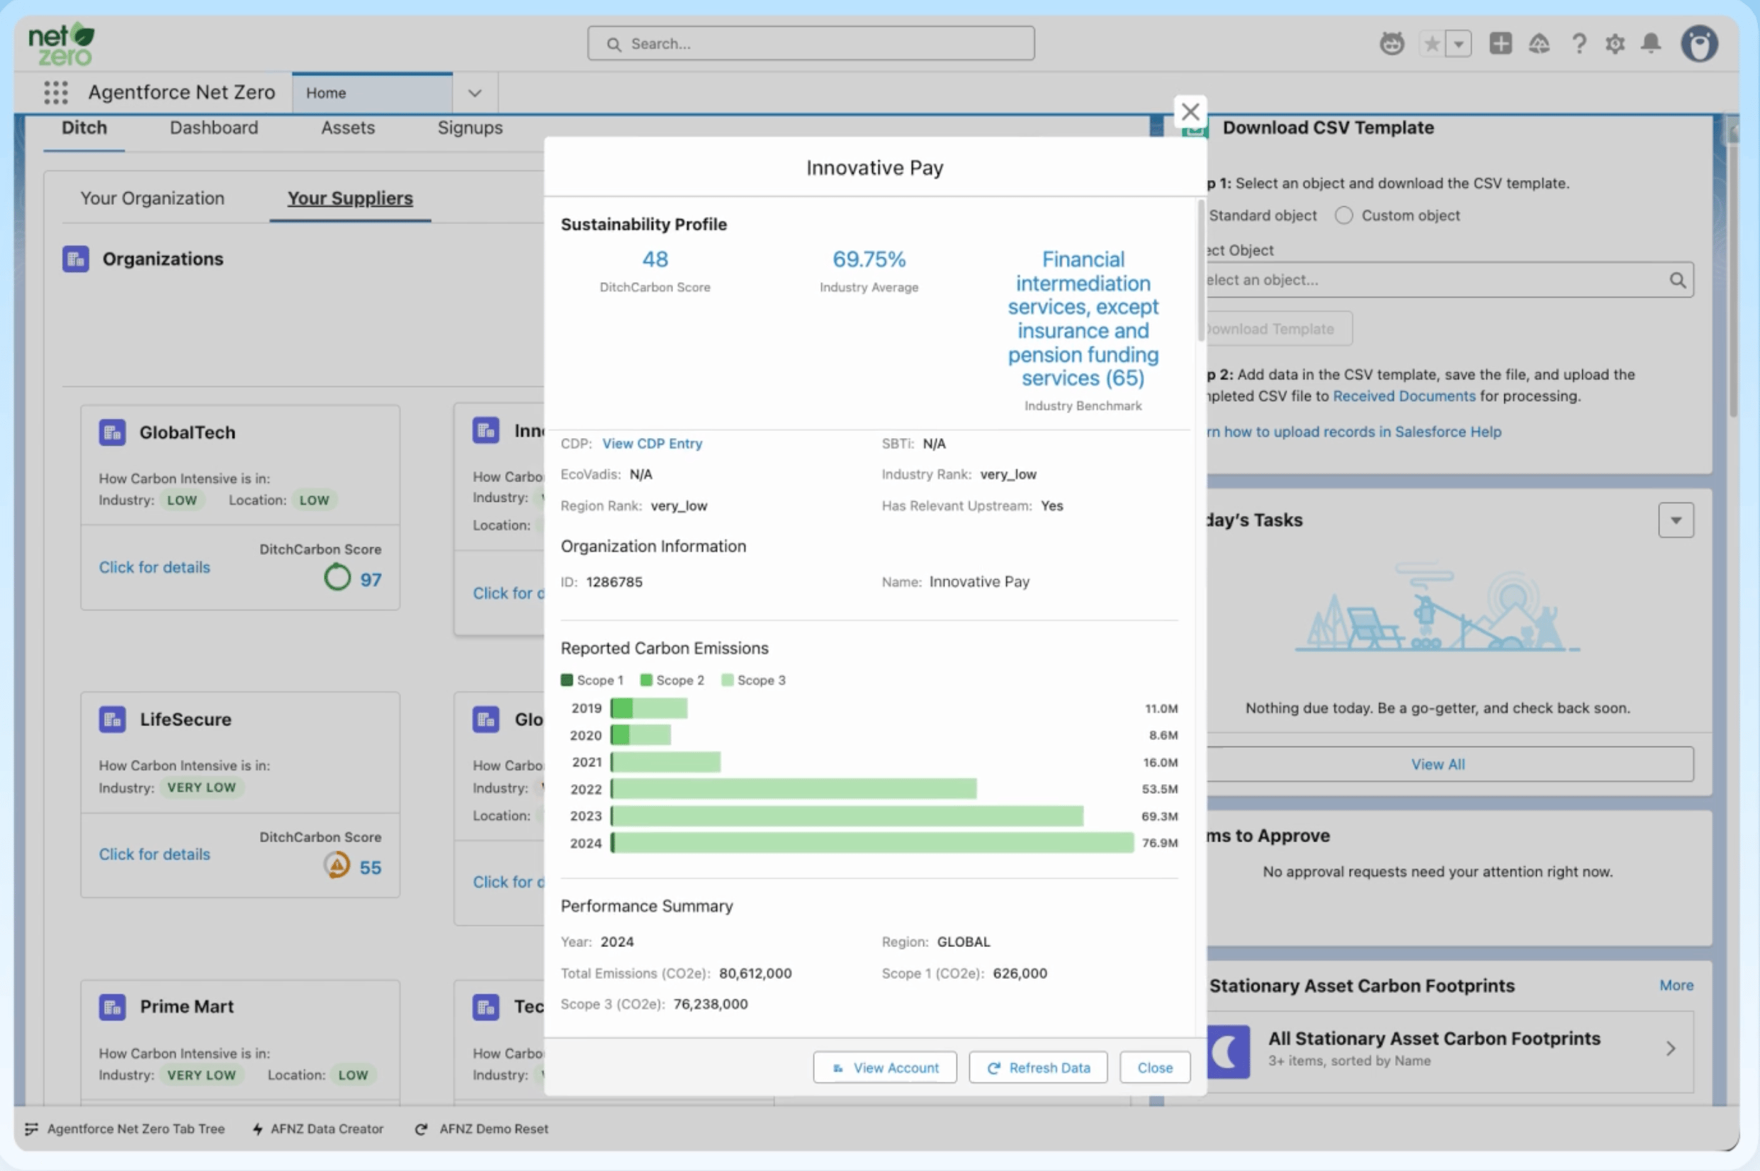1760x1171 pixels.
Task: Open the help question mark icon
Action: [1579, 43]
